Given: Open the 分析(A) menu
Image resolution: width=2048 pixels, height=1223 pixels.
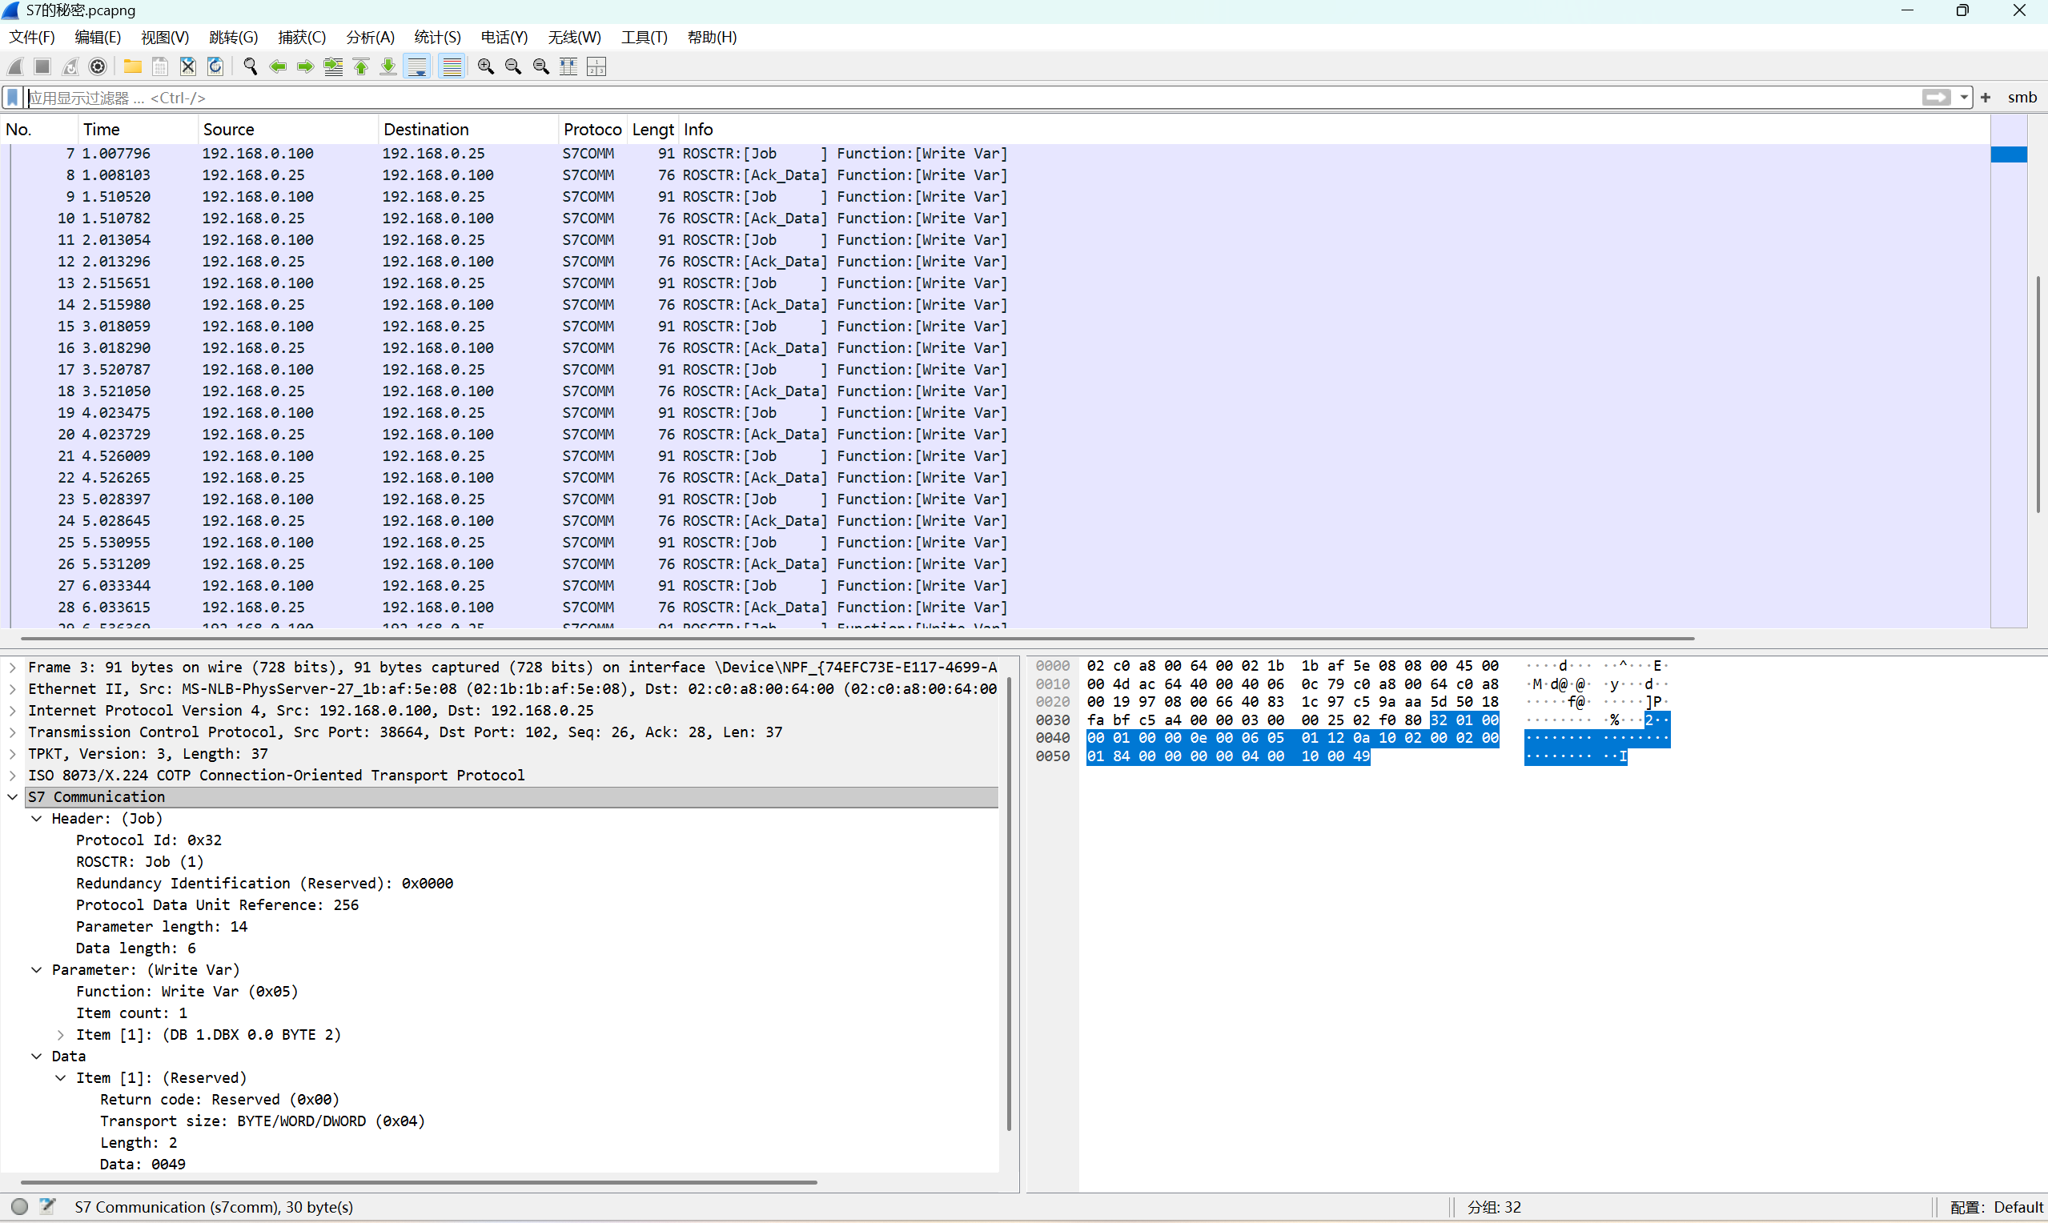Looking at the screenshot, I should [x=369, y=37].
